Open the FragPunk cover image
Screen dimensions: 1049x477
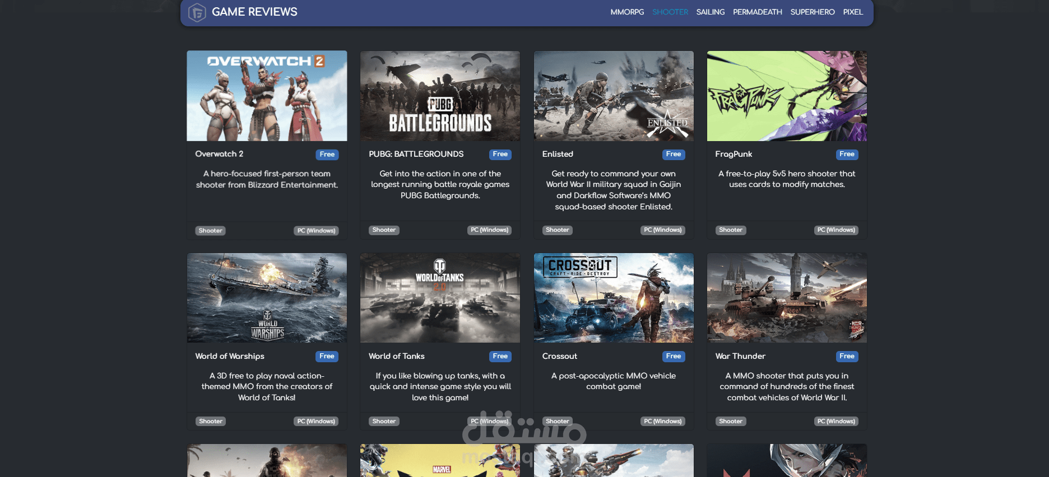point(787,96)
